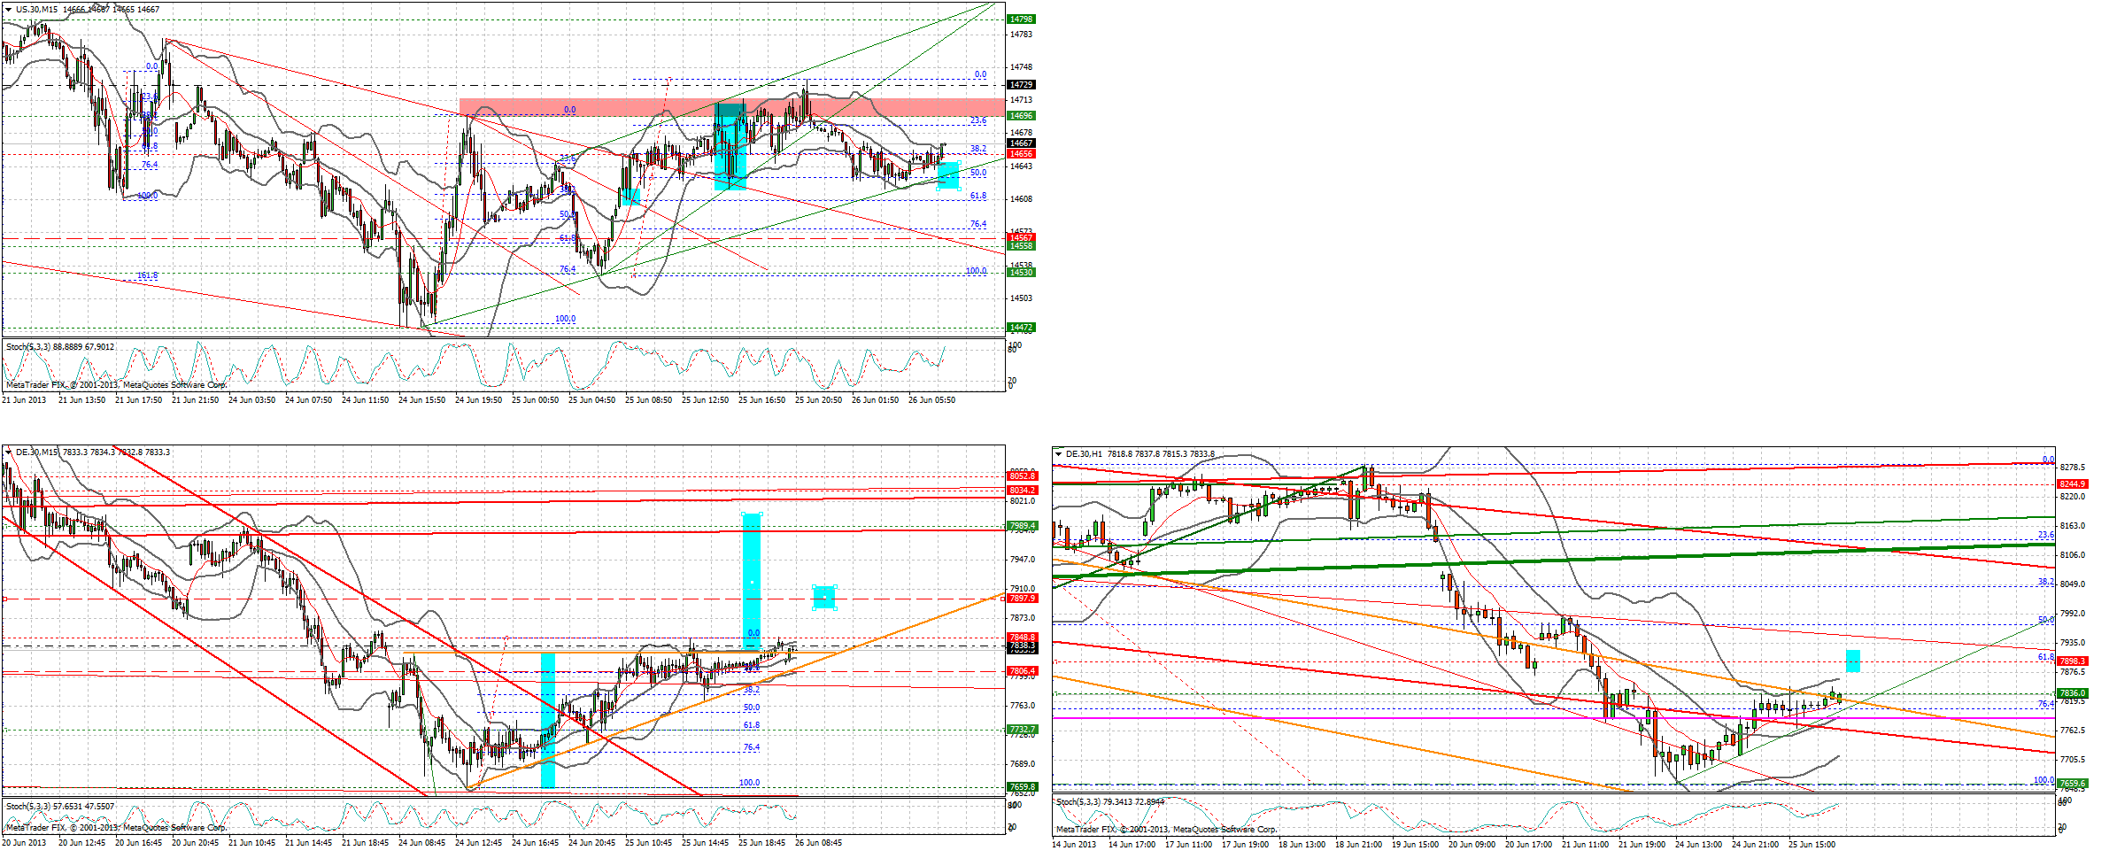The height and width of the screenshot is (866, 2109).
Task: Select the green 7659.8 price label
Action: click(1023, 787)
